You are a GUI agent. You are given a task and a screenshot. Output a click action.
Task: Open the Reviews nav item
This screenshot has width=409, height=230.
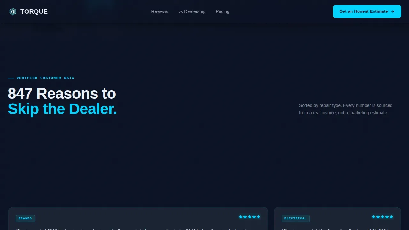coord(160,11)
